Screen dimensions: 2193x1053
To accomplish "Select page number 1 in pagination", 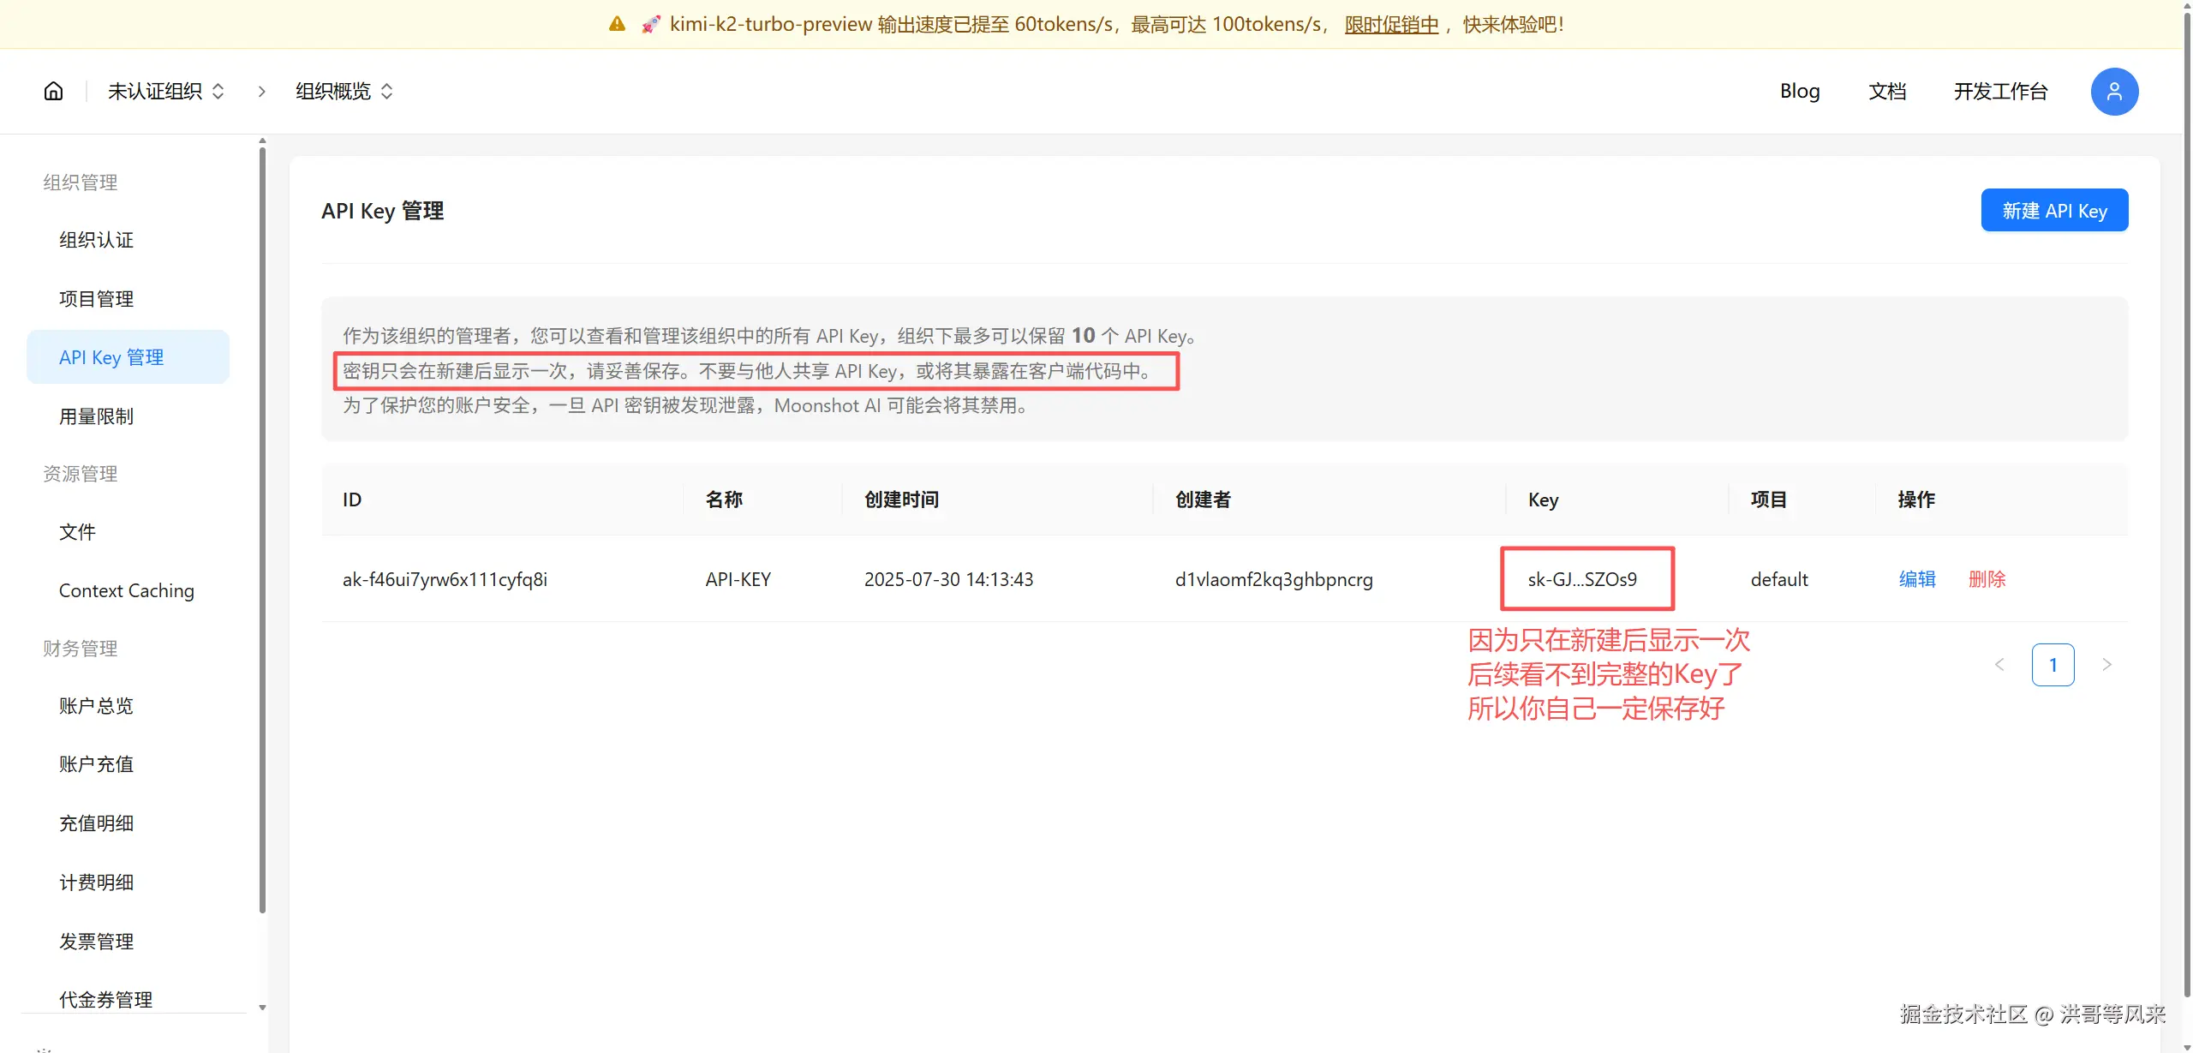I will [x=2053, y=665].
